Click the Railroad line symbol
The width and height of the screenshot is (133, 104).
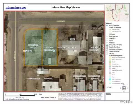point(107,43)
